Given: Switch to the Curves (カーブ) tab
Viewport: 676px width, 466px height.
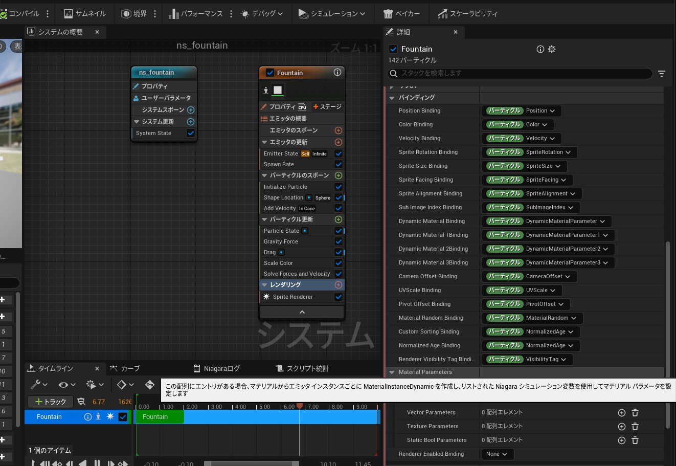Looking at the screenshot, I should click(125, 368).
